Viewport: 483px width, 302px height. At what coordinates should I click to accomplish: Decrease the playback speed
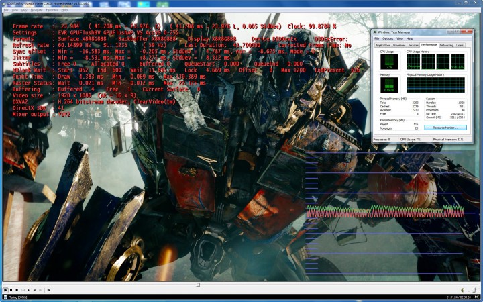[x=29, y=290]
